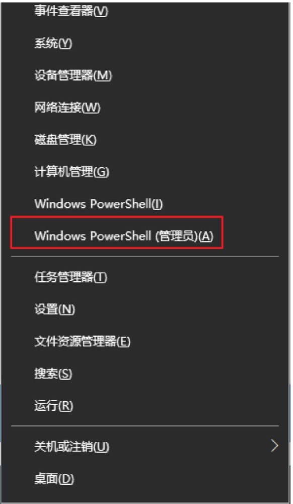The height and width of the screenshot is (504, 293).
Task: Open 计算机管理(G) entry
Action: 145,172
